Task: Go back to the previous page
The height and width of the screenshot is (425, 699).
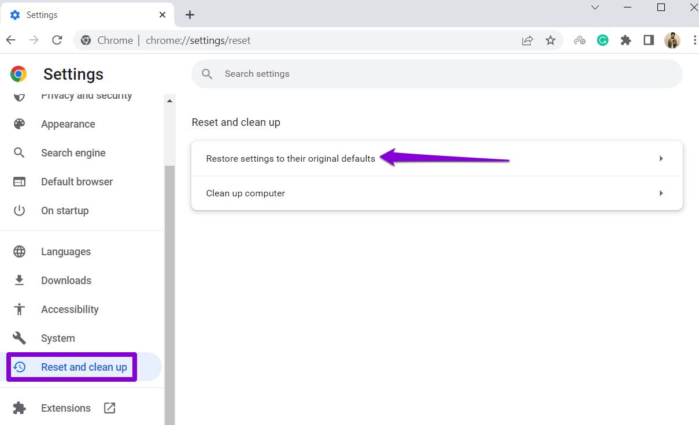Action: click(10, 40)
